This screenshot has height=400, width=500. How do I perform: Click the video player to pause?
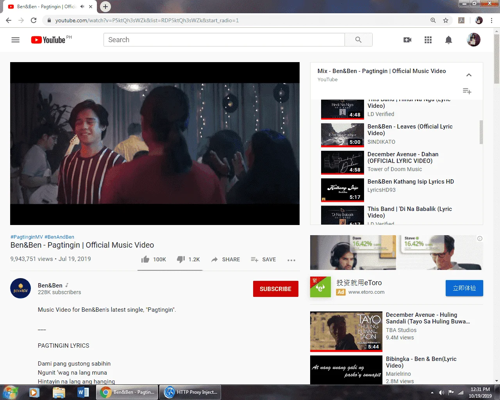click(x=155, y=143)
